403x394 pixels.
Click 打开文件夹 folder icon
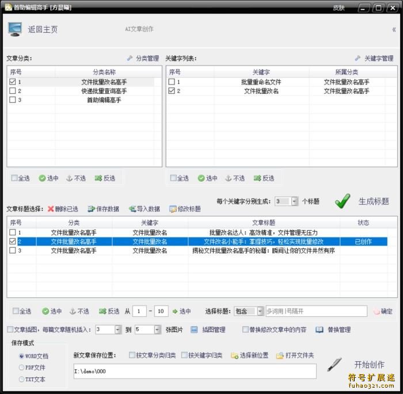(280, 355)
